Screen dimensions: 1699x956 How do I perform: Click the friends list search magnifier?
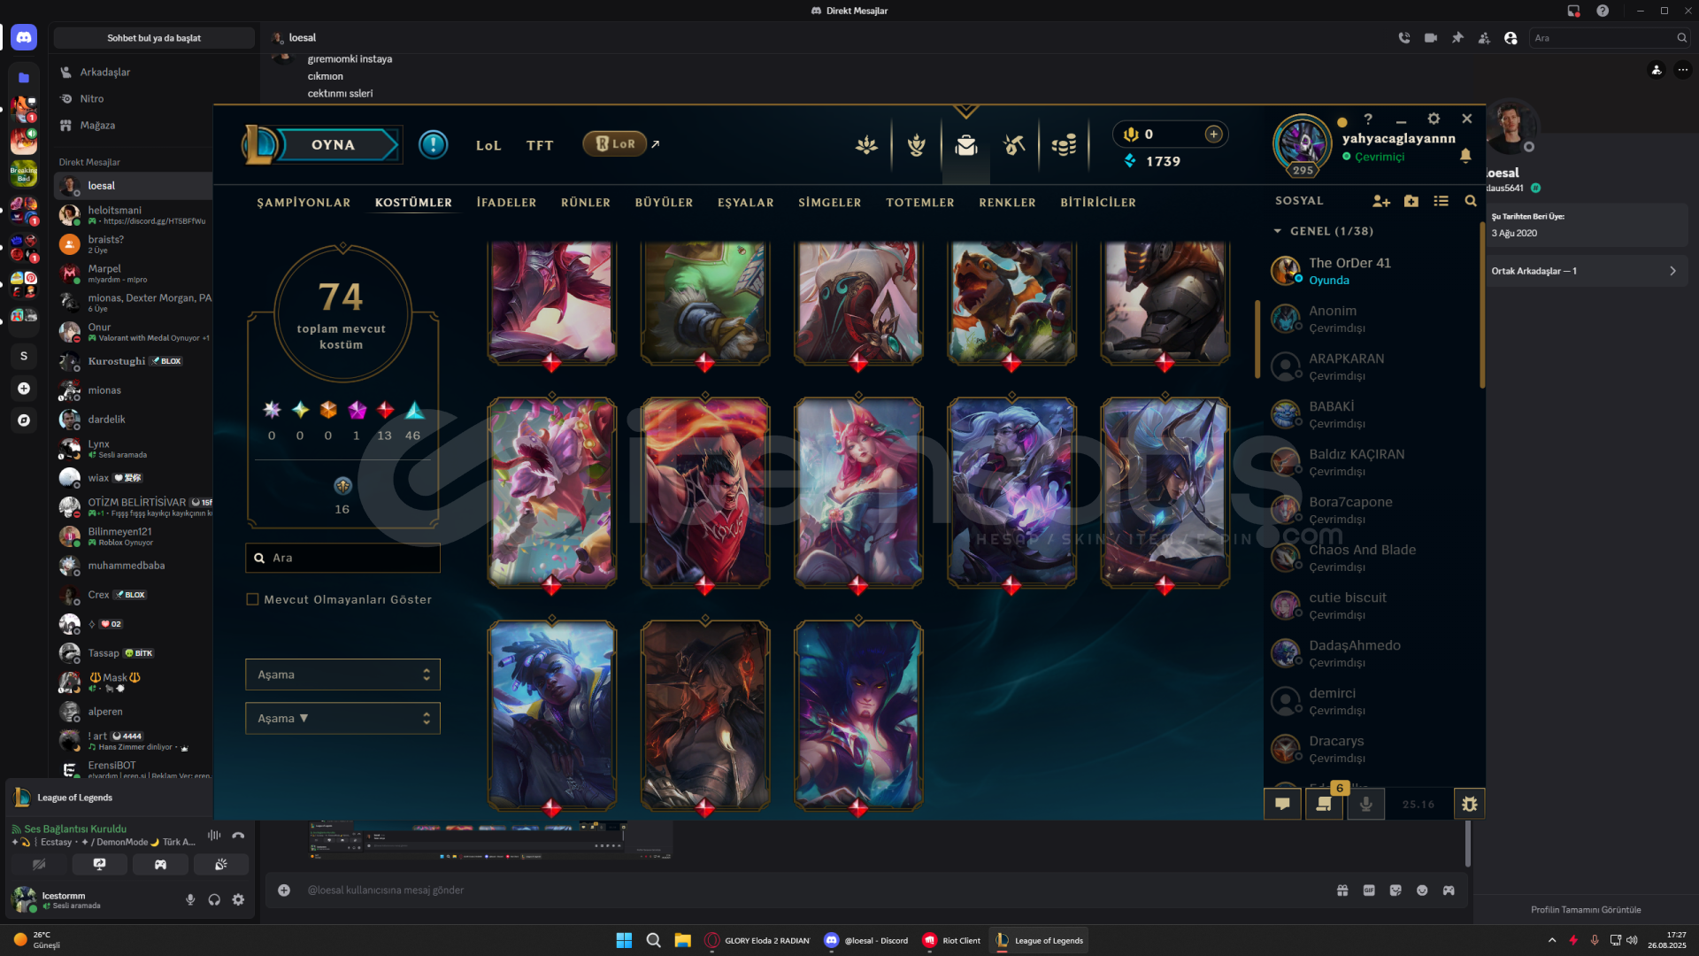click(1471, 201)
